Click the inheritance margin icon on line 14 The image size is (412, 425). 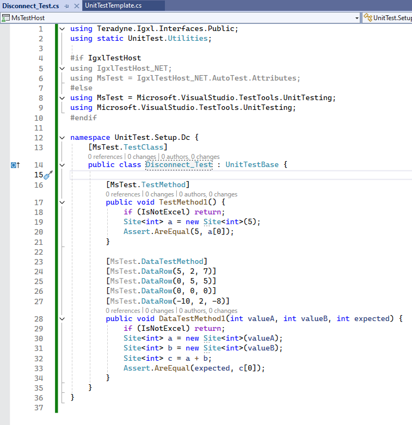pos(15,165)
